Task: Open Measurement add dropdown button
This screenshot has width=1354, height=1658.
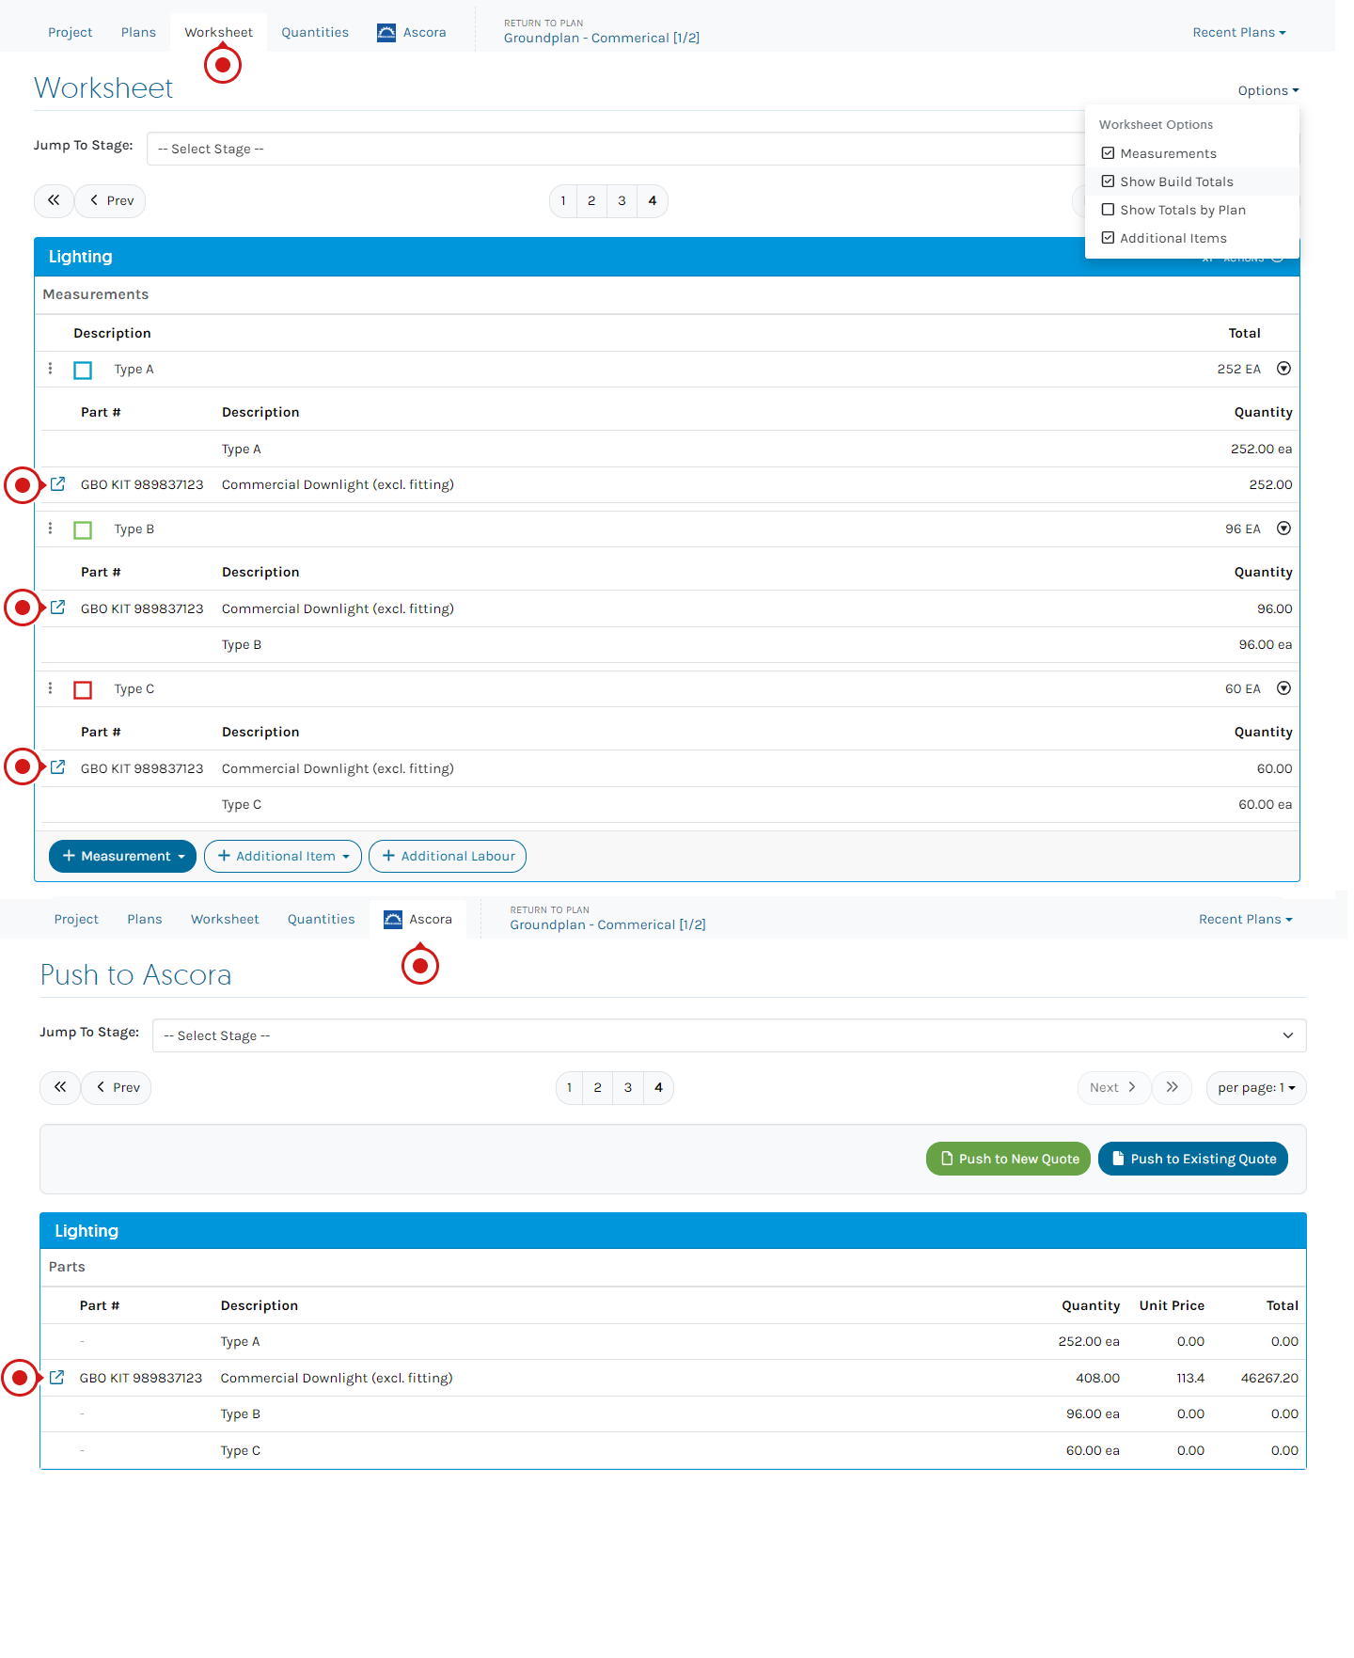Action: point(122,856)
